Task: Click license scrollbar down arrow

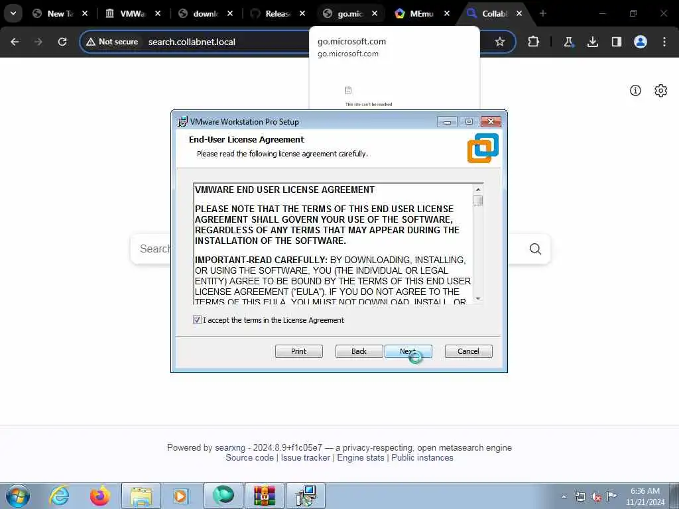Action: coord(477,299)
